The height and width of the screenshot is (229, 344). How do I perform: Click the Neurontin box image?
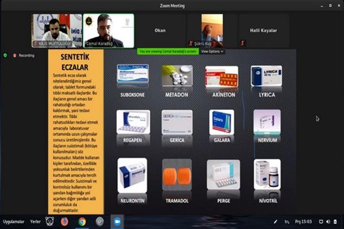tap(132, 175)
